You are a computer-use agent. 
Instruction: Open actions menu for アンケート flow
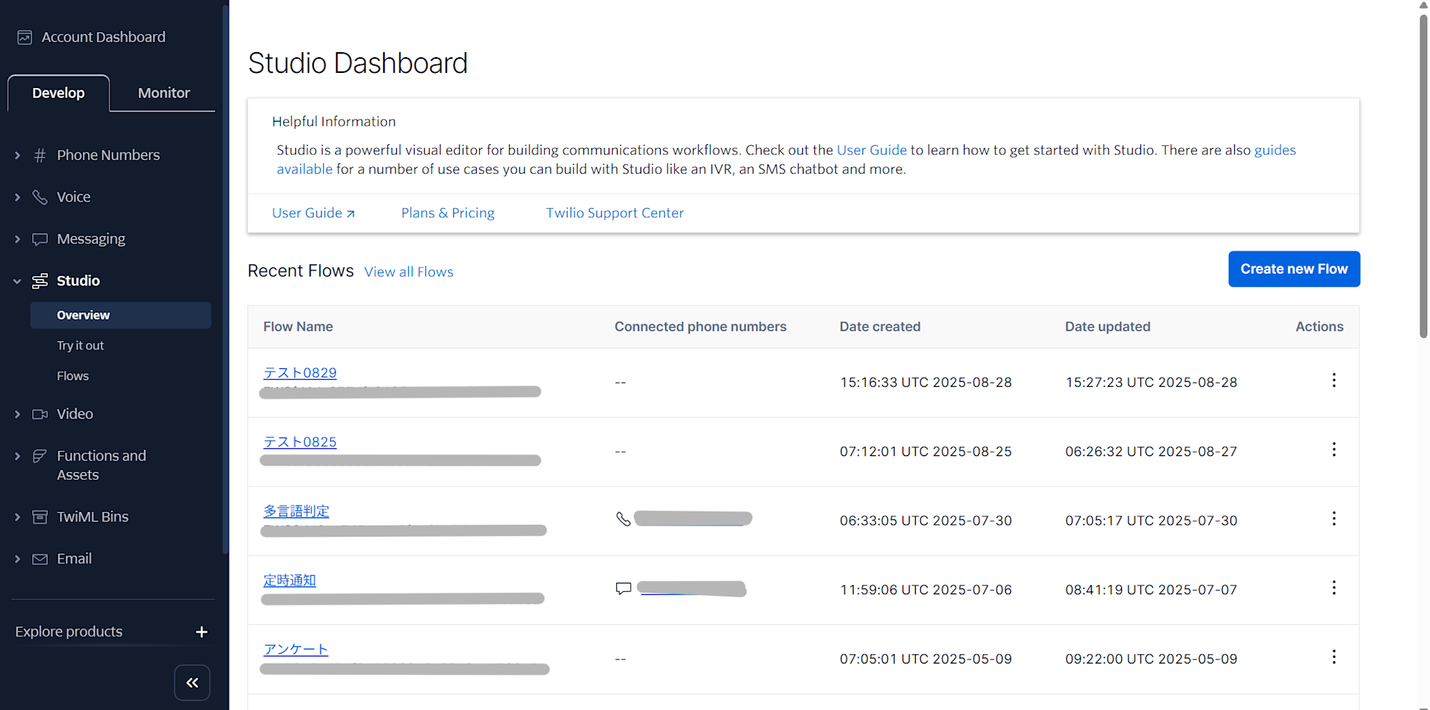pos(1333,657)
